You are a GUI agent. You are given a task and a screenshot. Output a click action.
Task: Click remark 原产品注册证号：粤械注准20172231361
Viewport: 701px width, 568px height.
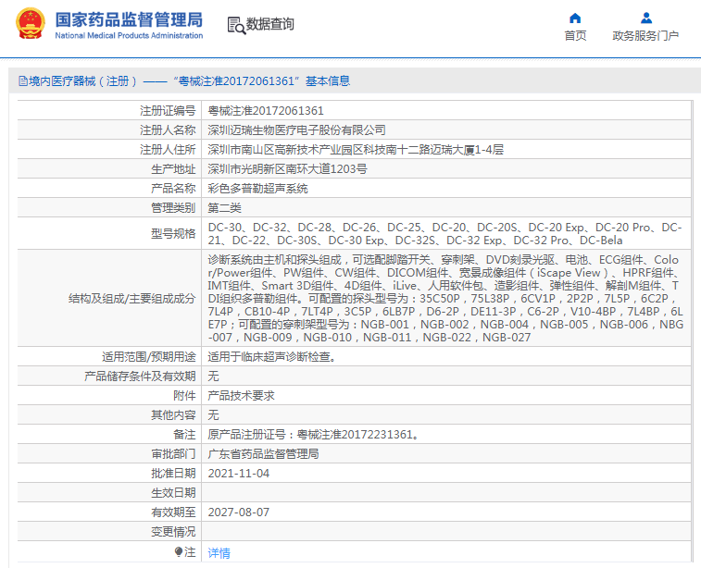(x=314, y=434)
